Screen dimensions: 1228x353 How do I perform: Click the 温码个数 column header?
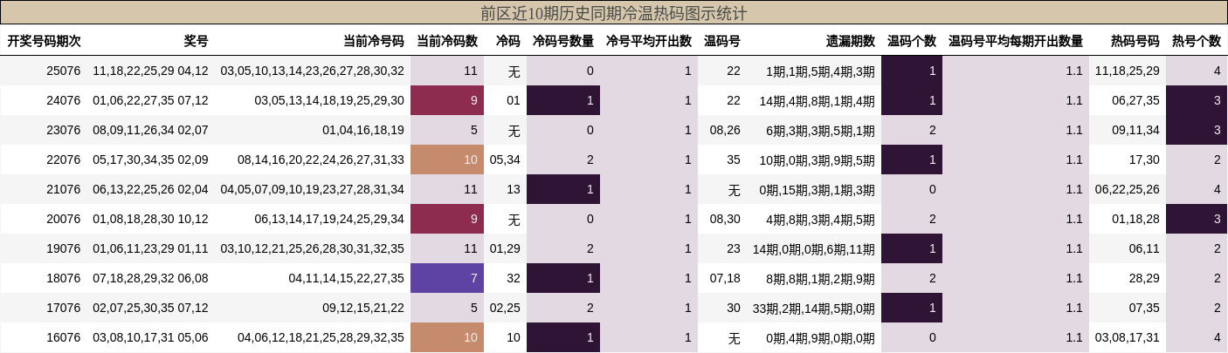point(912,41)
